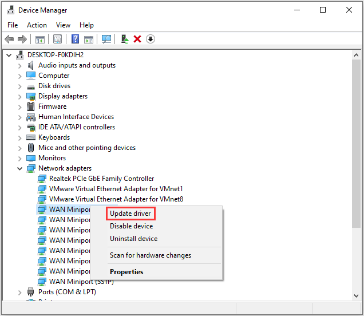Select VMware Virtual Ethernet Adapter for VMnet1
This screenshot has width=364, height=316.
[x=116, y=189]
